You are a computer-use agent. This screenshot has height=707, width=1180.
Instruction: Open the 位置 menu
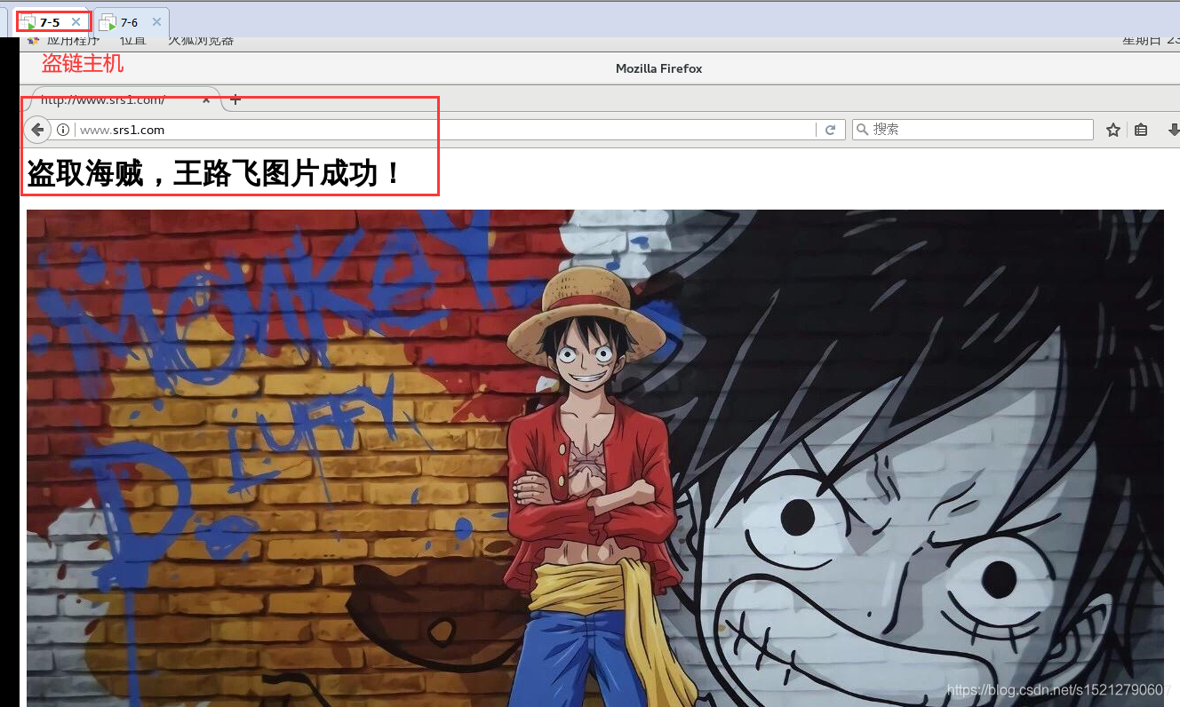pyautogui.click(x=133, y=40)
